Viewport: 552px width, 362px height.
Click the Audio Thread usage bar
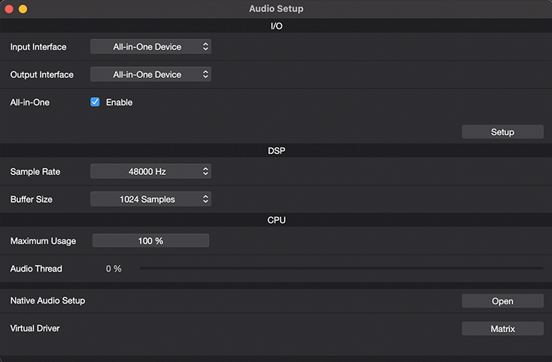coord(341,268)
